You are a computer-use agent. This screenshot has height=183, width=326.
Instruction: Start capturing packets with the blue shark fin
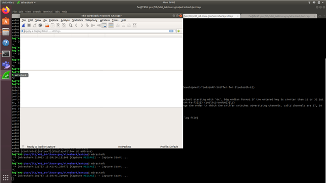(x=23, y=25)
